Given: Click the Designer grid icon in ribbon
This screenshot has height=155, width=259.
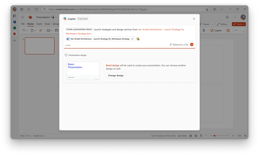Looking at the screenshot, I should pyautogui.click(x=228, y=30).
